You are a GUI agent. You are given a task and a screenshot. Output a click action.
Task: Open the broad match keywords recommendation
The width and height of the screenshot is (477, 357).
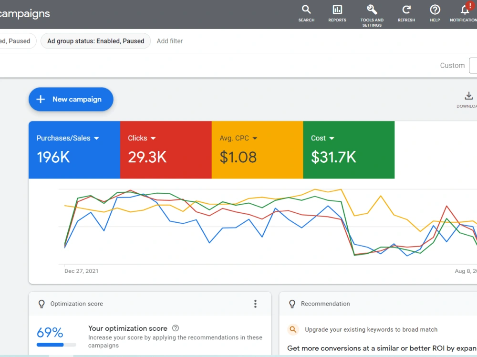pyautogui.click(x=371, y=330)
